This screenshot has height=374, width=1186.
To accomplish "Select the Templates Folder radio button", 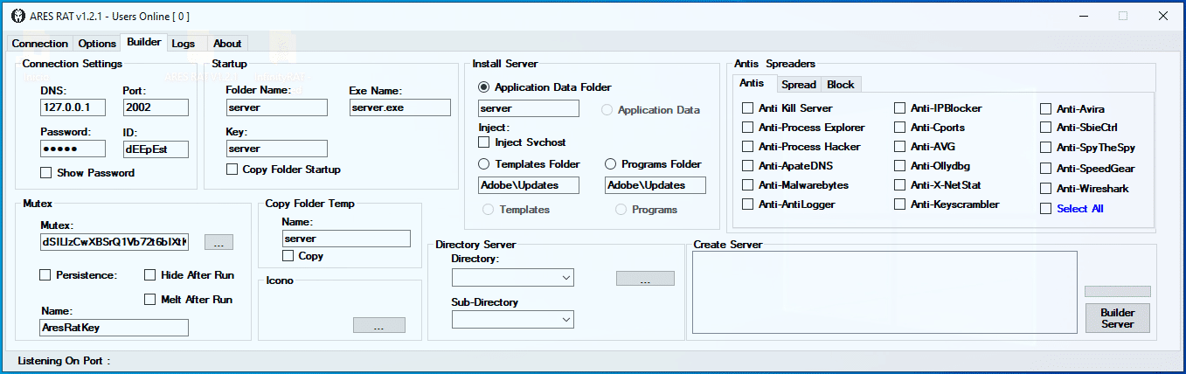I will coord(528,163).
